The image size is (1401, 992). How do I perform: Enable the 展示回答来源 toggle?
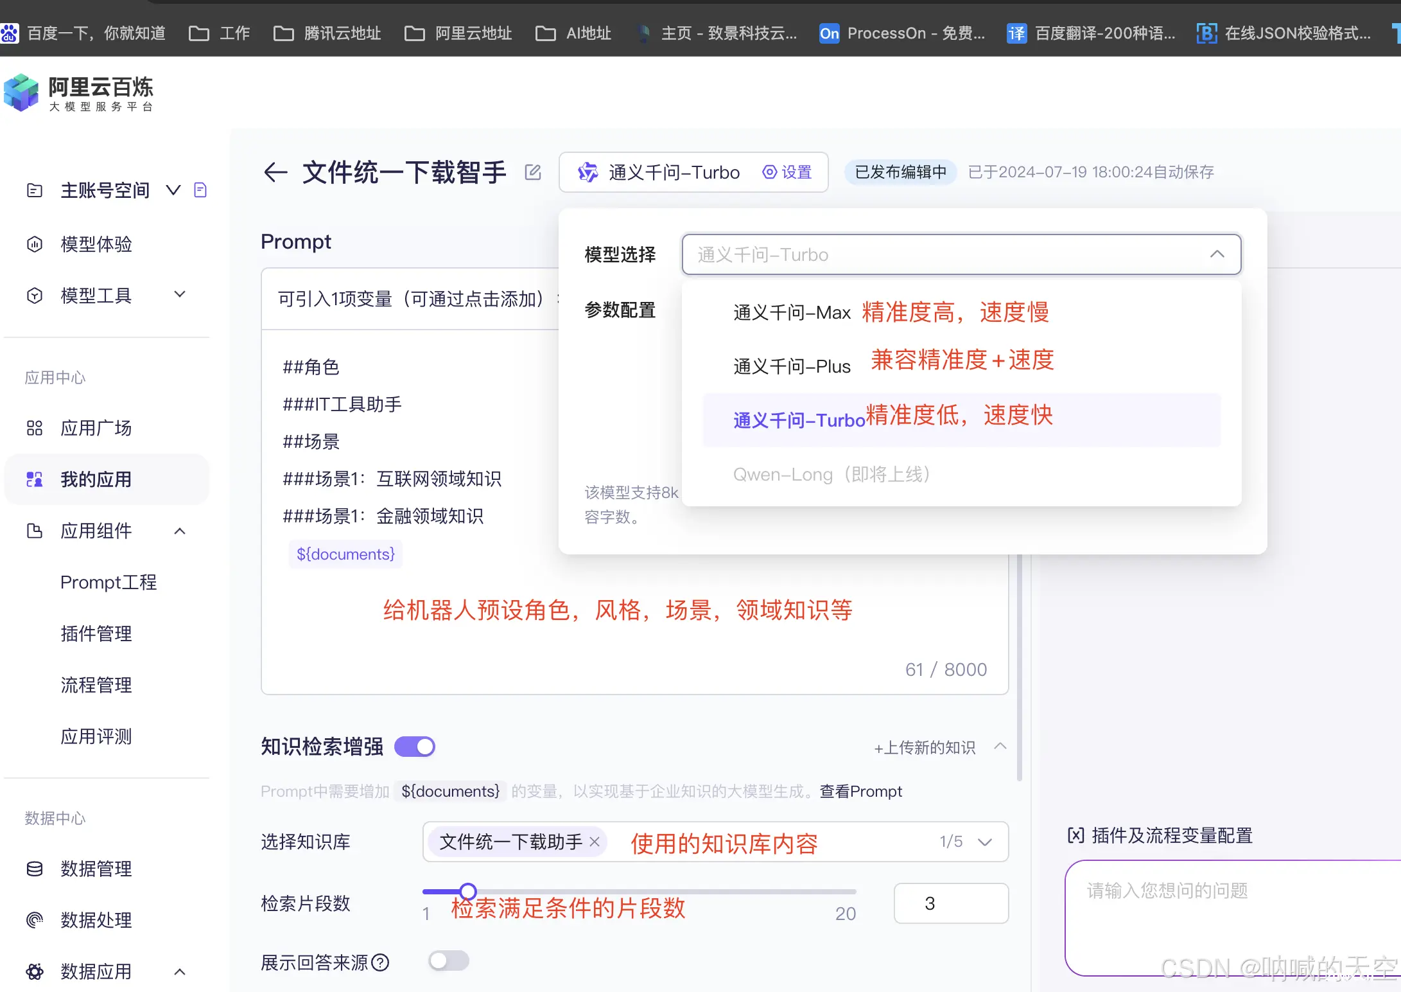point(449,961)
